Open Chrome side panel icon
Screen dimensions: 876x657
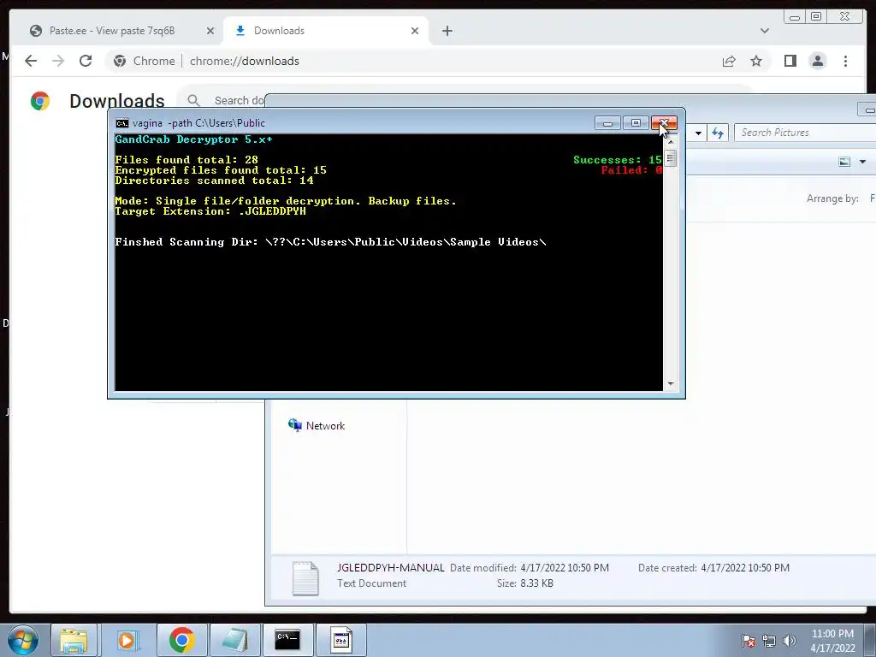[790, 61]
